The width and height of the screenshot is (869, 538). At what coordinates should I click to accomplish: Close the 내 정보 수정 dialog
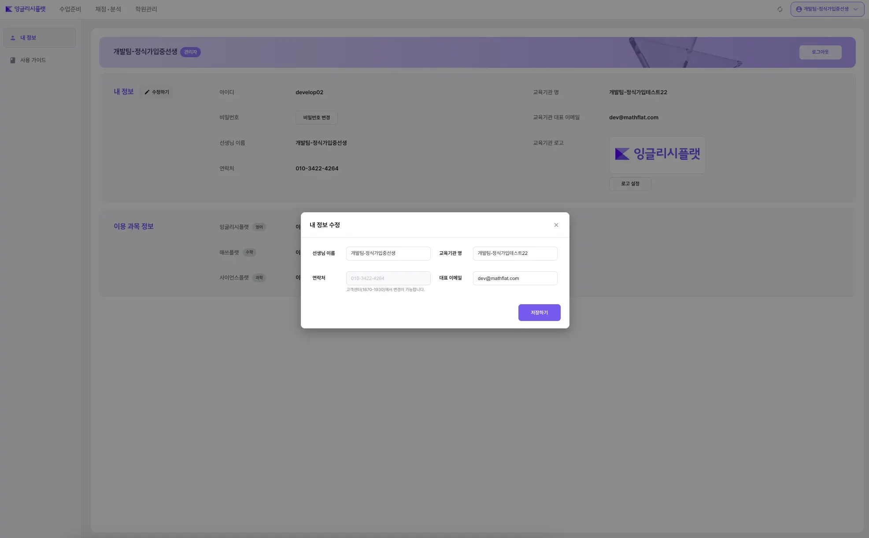point(556,225)
